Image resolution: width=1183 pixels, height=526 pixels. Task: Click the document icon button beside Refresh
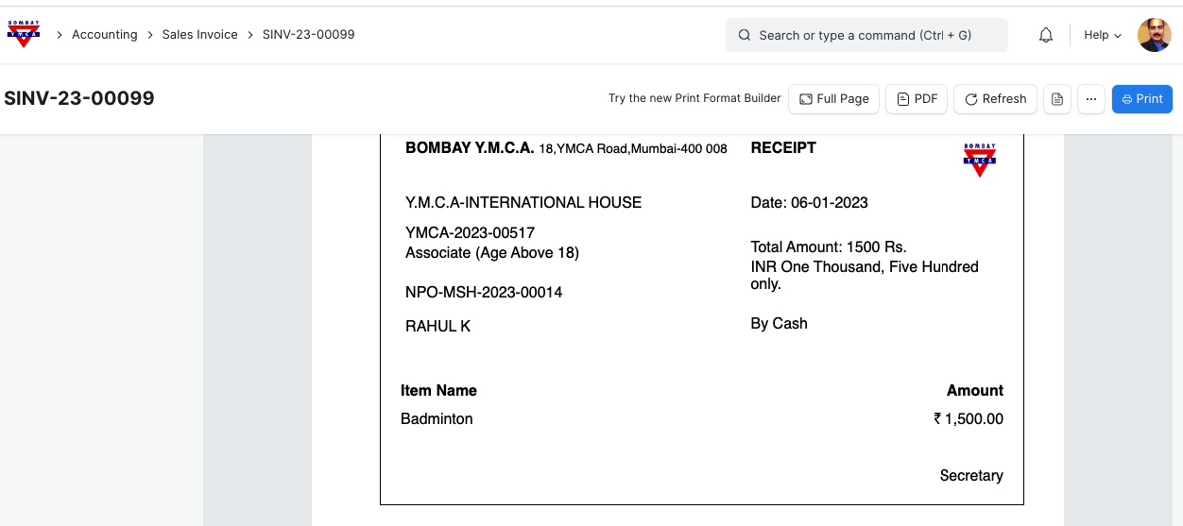coord(1057,99)
